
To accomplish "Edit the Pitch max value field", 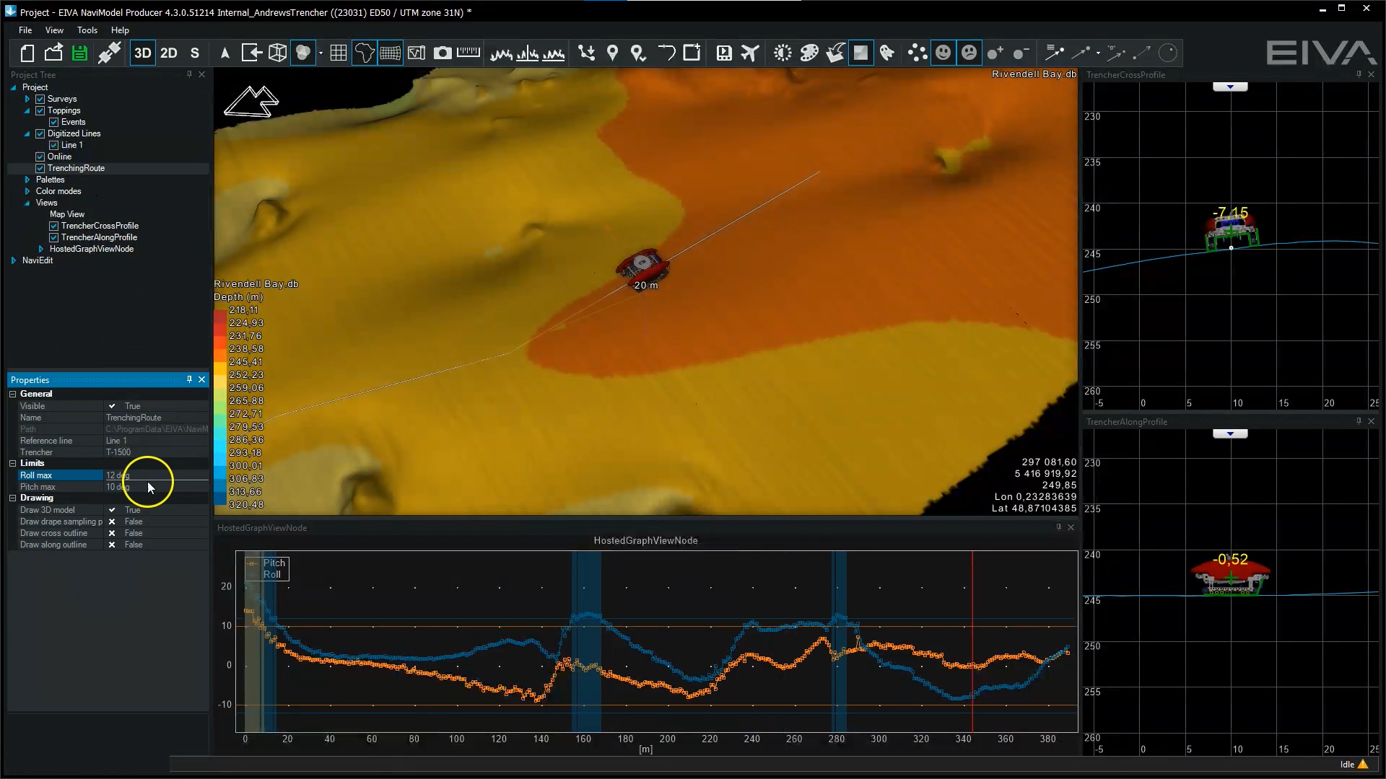I will click(157, 487).
